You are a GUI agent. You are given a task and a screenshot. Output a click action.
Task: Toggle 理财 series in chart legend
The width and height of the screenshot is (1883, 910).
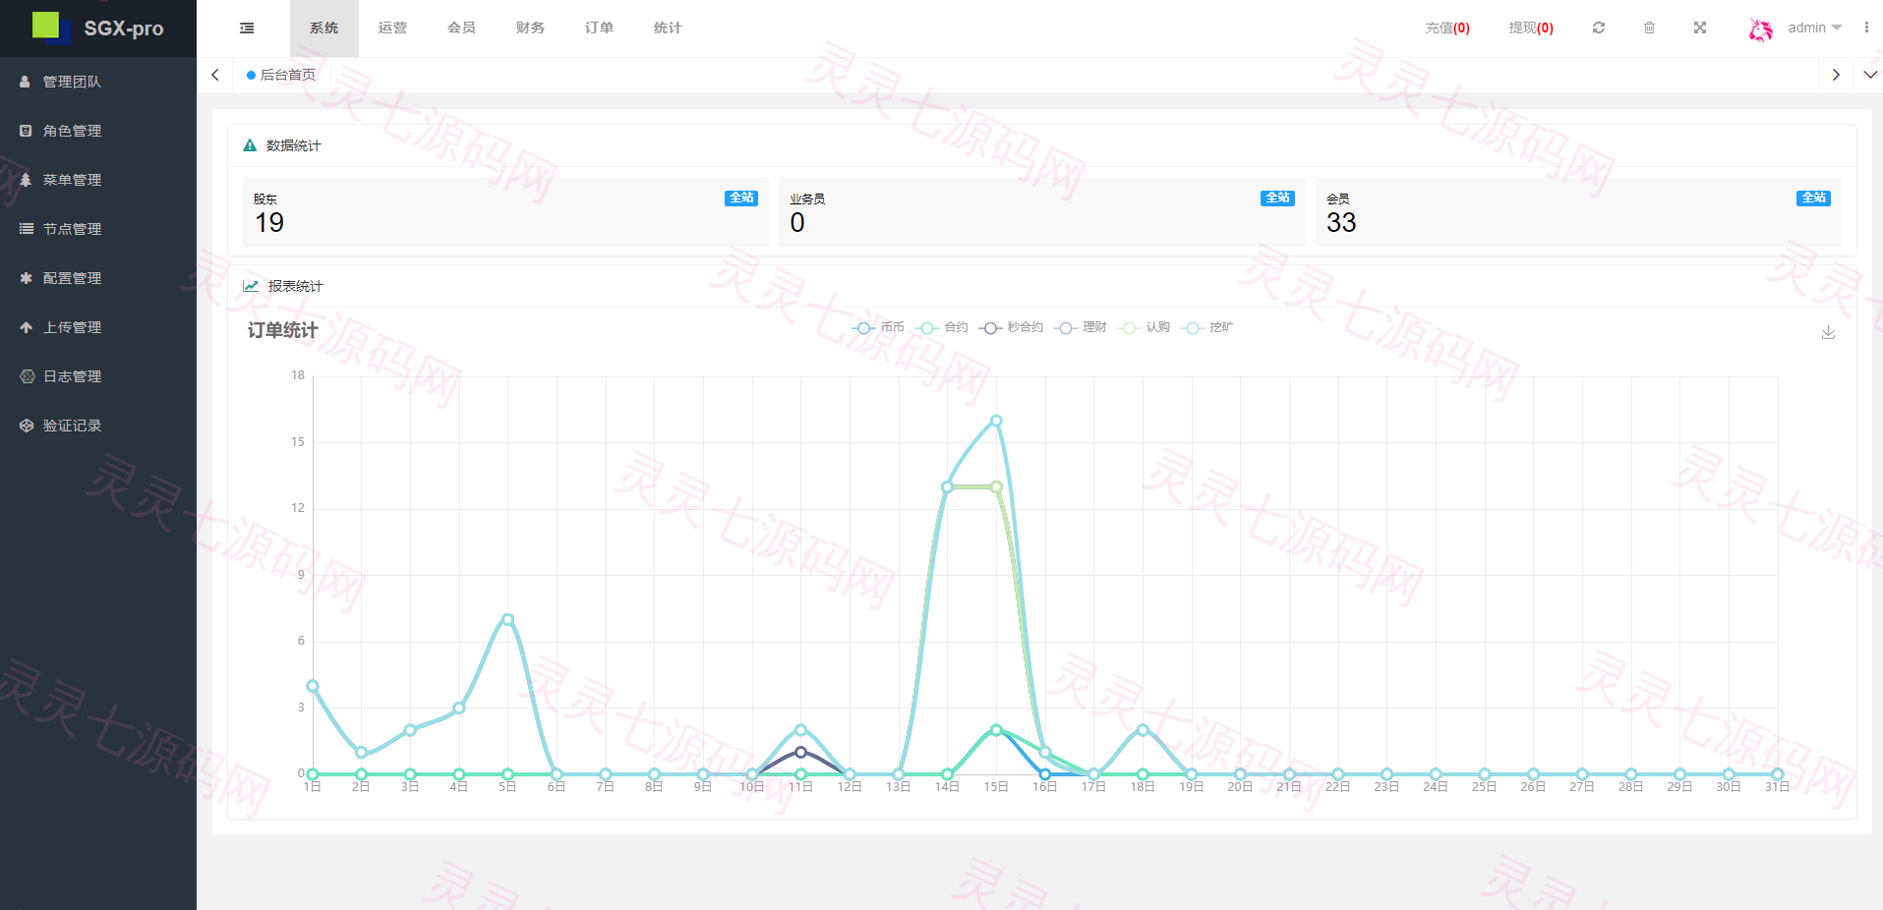[x=1080, y=327]
